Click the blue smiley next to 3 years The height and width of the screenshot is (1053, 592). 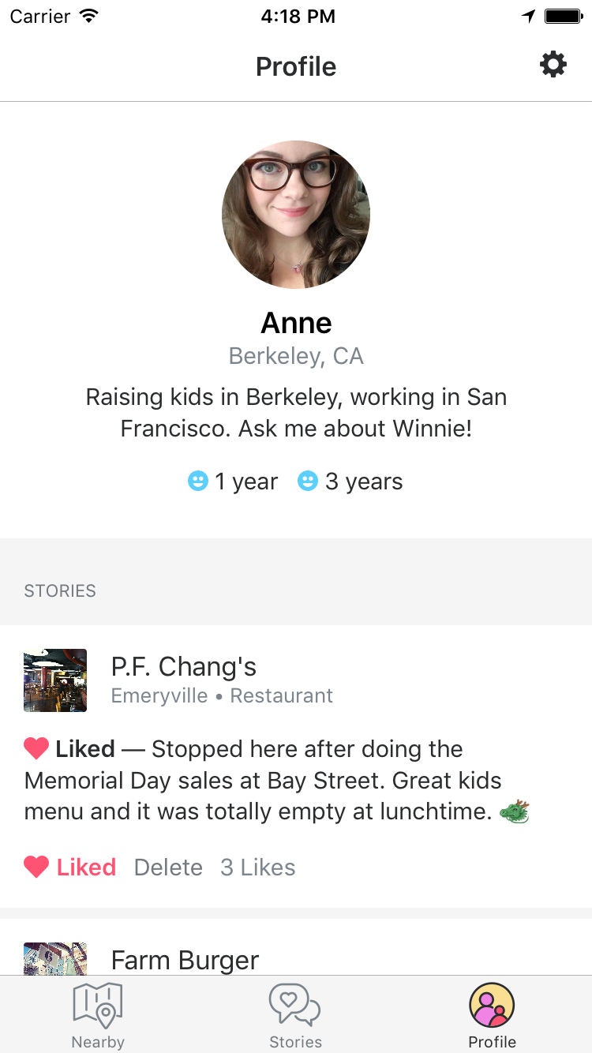click(307, 481)
